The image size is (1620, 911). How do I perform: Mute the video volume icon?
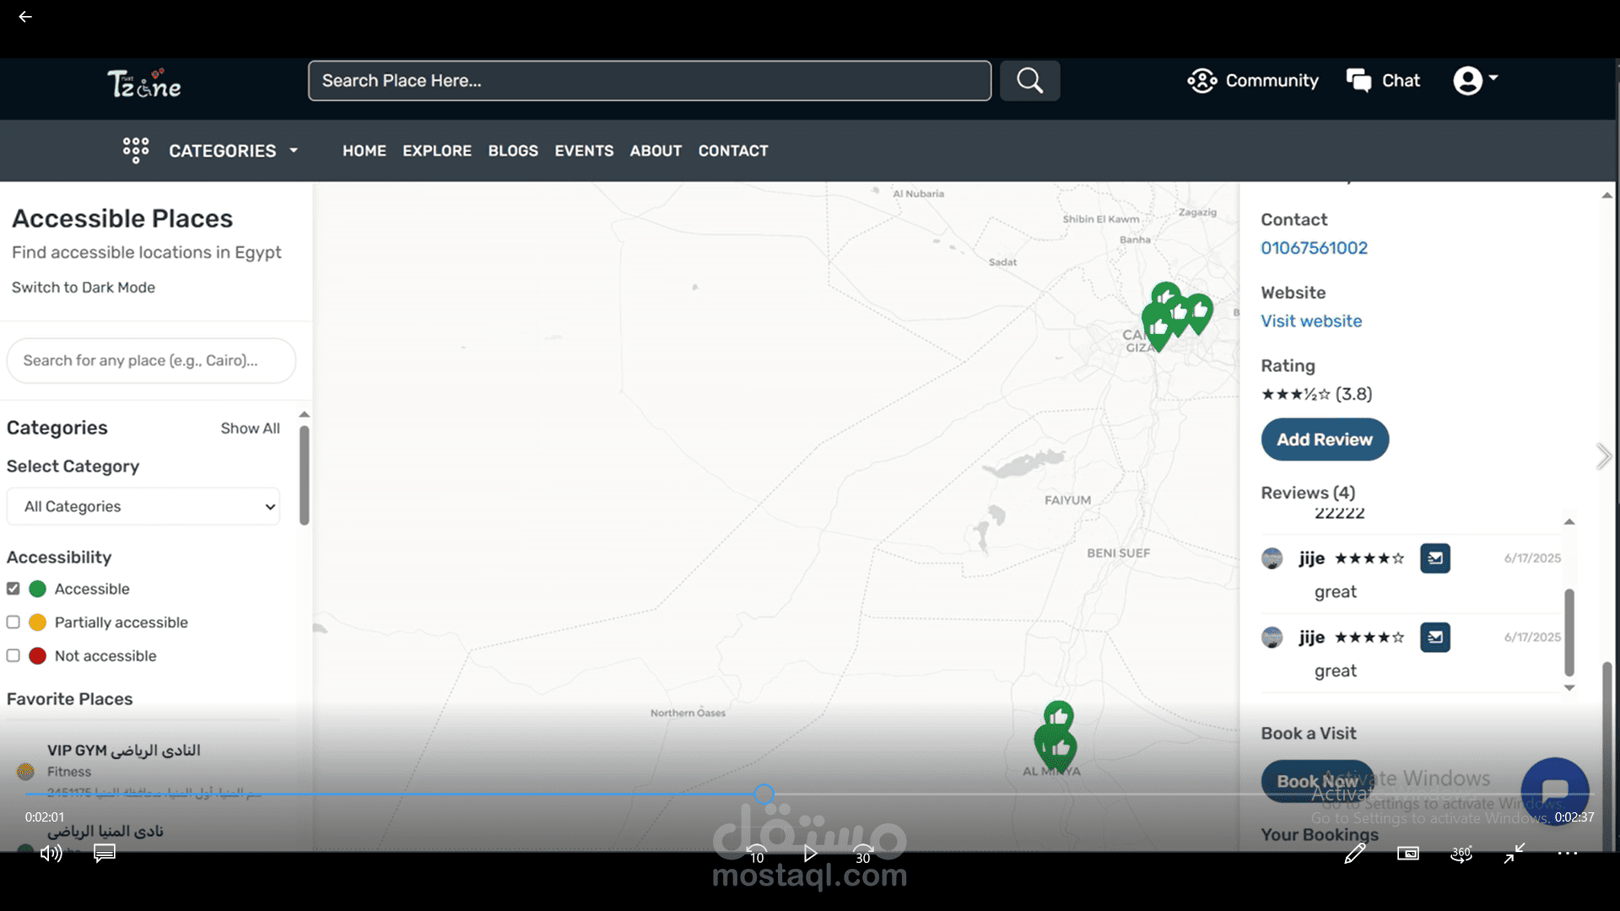tap(51, 854)
